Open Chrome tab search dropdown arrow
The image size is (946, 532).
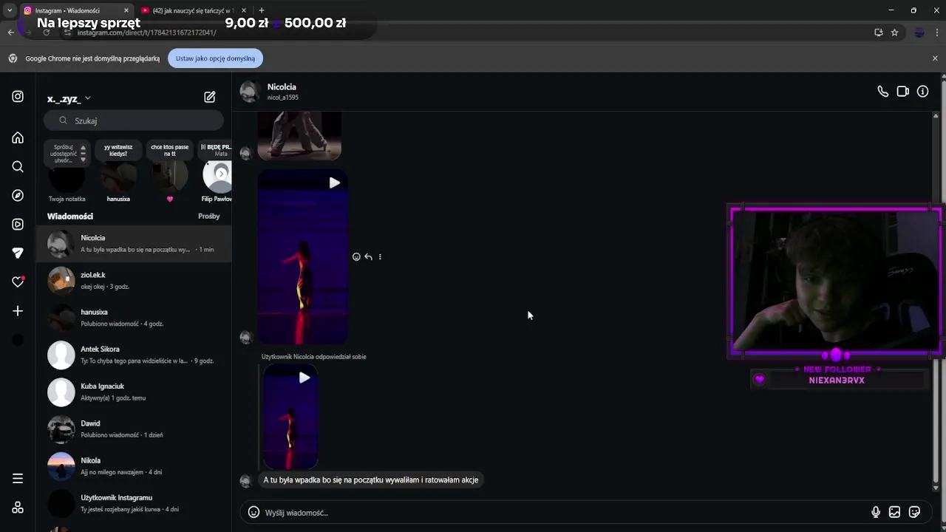pos(9,10)
